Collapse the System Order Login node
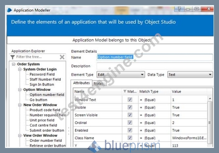The height and width of the screenshot is (153, 219). tap(20, 69)
